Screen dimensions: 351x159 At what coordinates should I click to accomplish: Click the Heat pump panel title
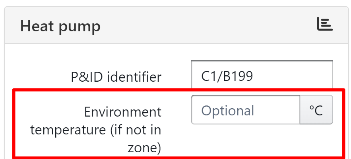pos(60,26)
